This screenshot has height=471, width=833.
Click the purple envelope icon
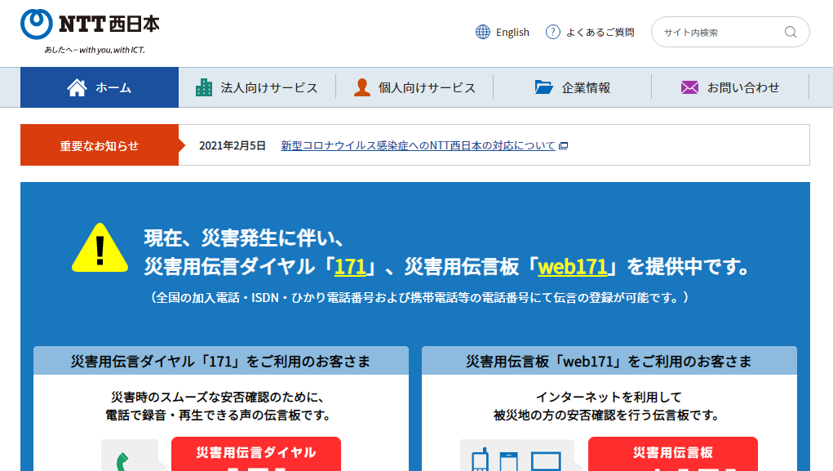click(689, 87)
